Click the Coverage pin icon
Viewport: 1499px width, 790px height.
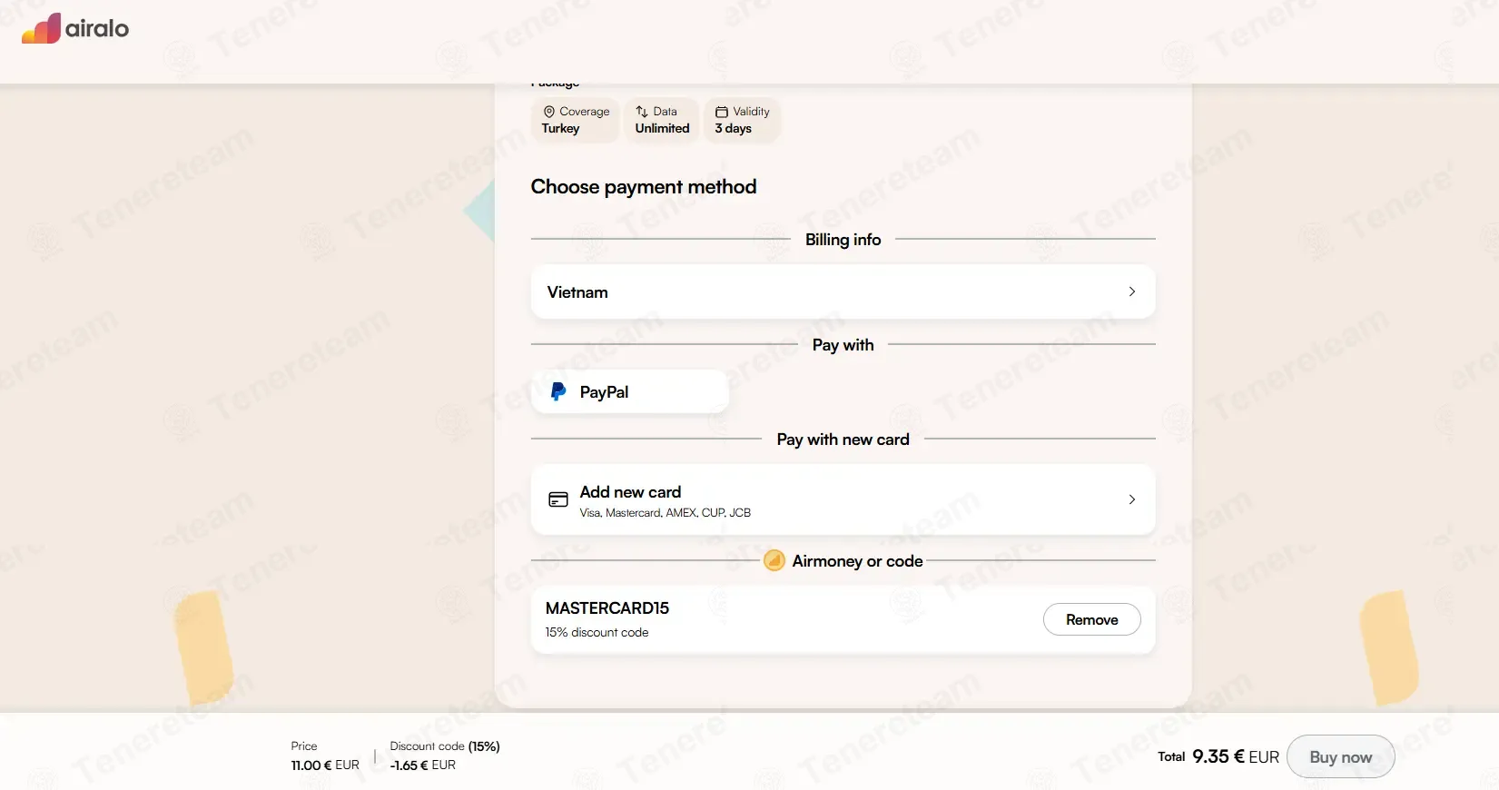point(548,112)
